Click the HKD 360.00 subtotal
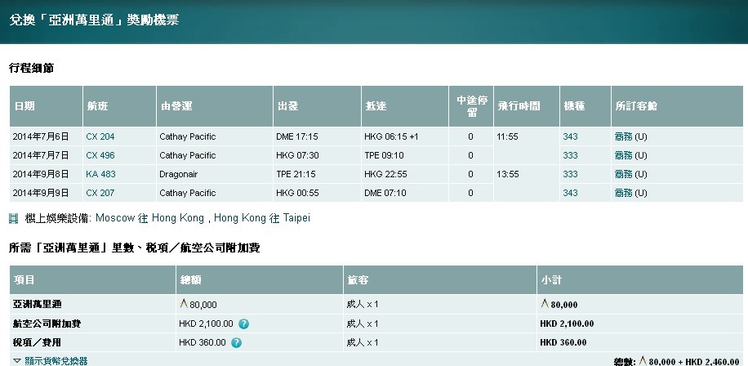 point(563,342)
